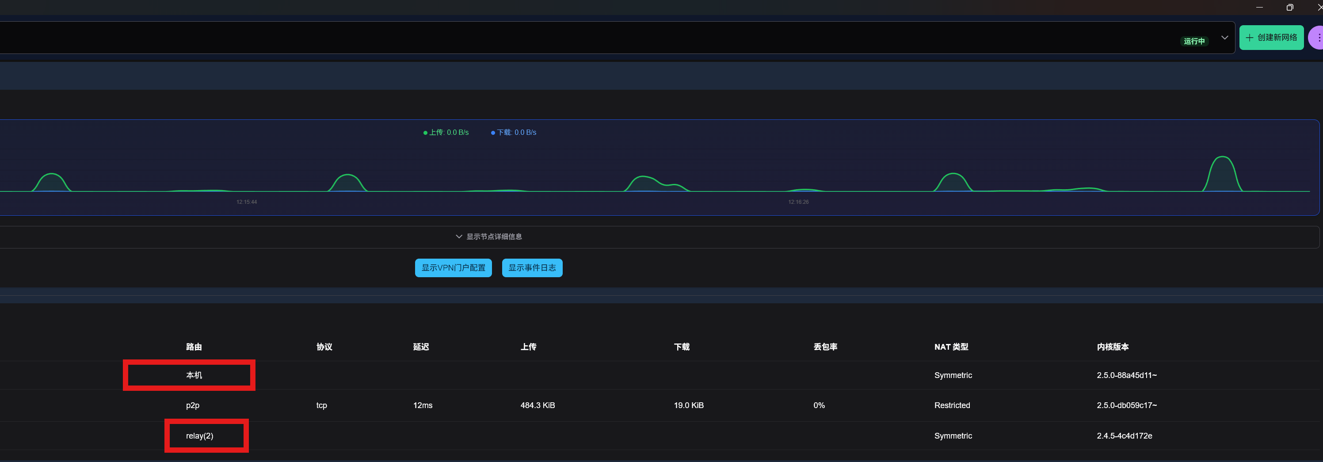Click the p2p route row
The image size is (1323, 462).
193,405
